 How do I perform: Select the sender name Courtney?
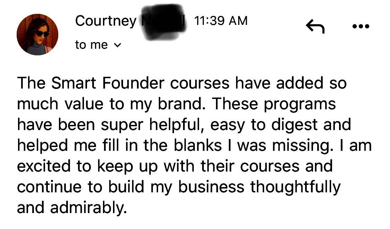point(106,21)
